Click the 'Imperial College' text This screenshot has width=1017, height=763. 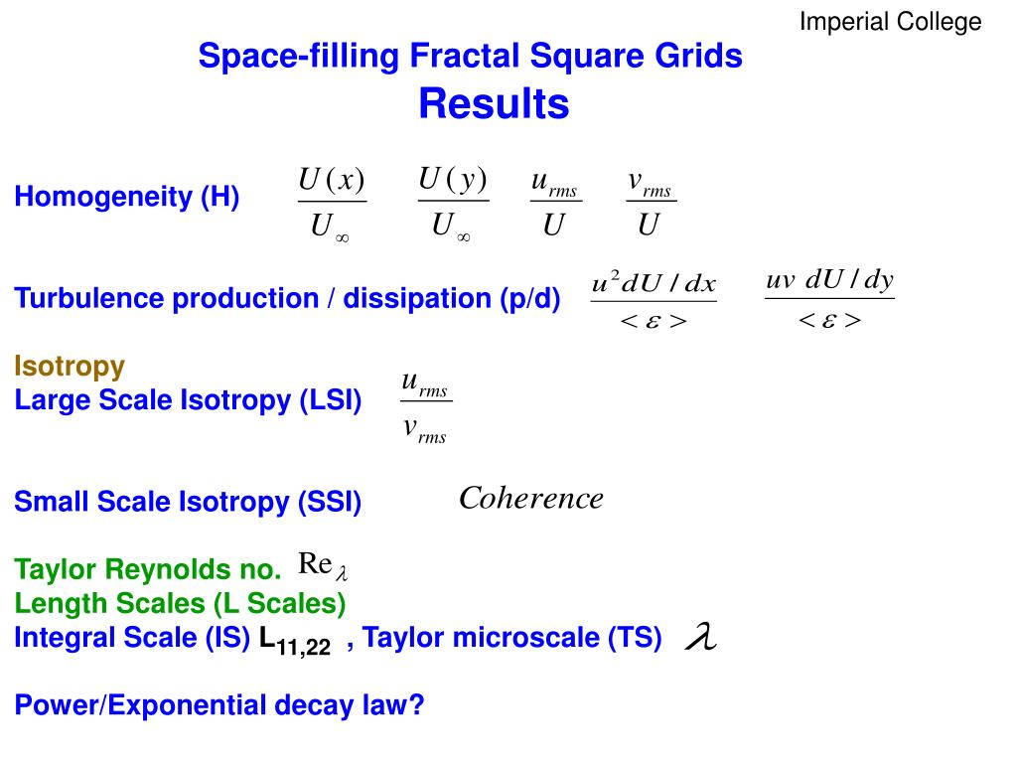(x=890, y=22)
